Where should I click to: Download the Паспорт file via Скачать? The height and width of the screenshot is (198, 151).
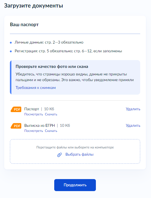click(x=51, y=114)
